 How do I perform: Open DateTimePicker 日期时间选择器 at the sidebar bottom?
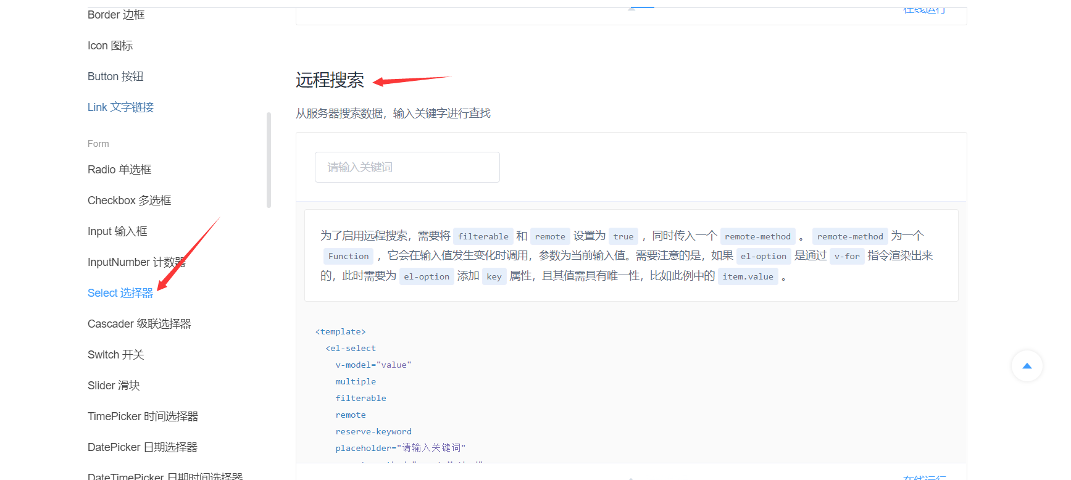tap(165, 476)
